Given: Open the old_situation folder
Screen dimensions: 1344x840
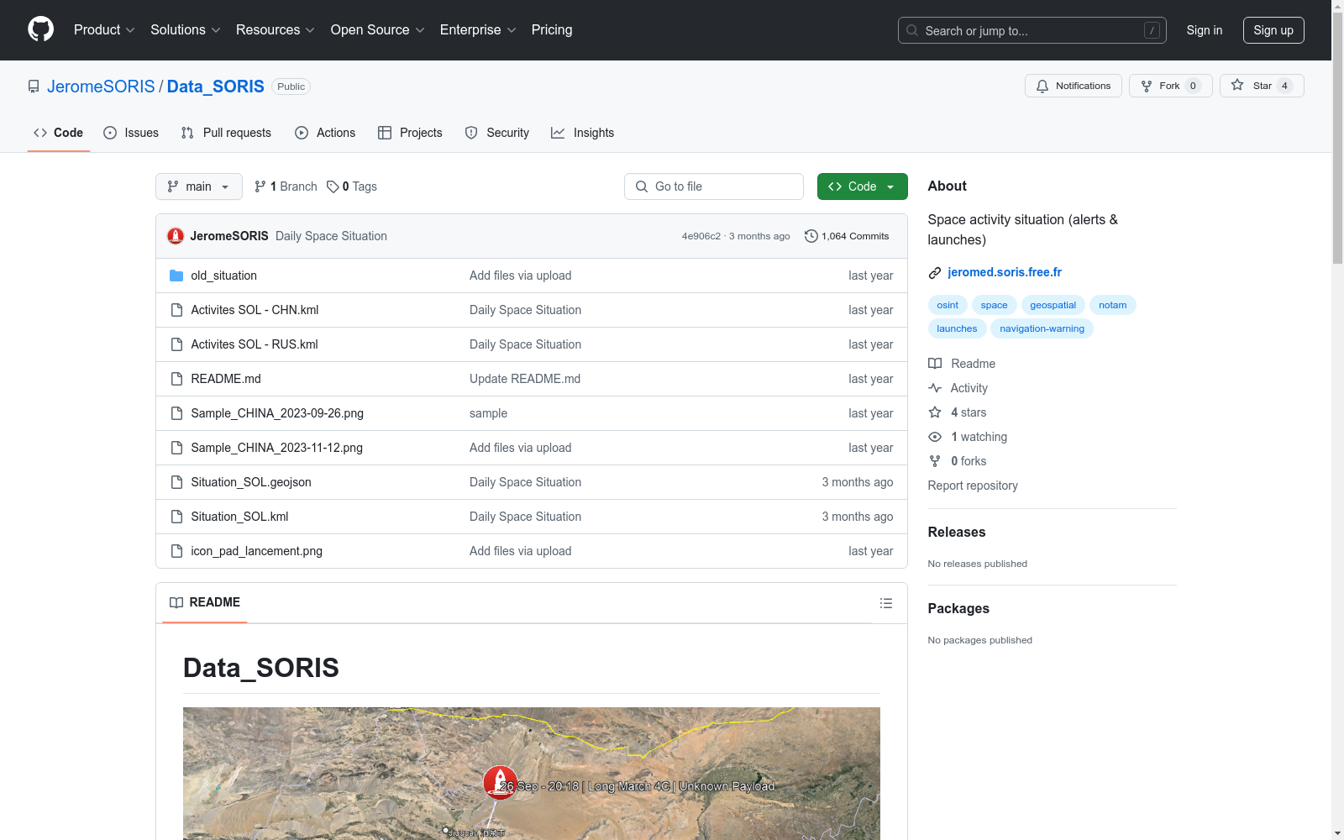Looking at the screenshot, I should click(223, 276).
